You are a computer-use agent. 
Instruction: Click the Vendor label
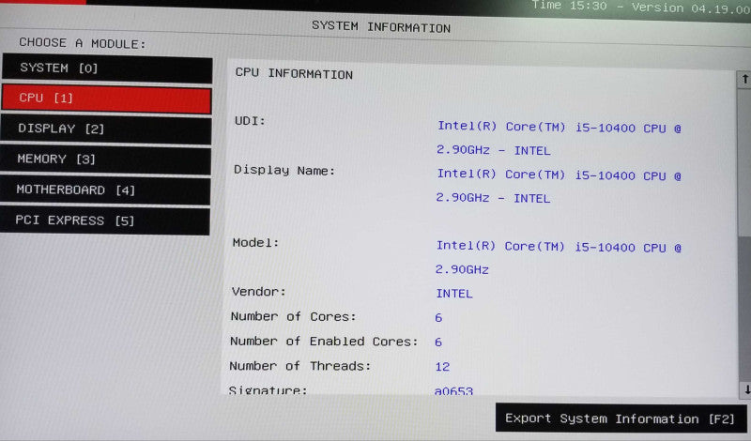258,292
